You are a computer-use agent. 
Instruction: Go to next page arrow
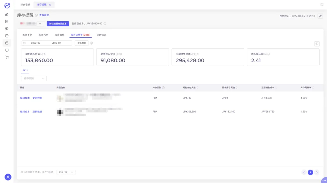(317, 173)
